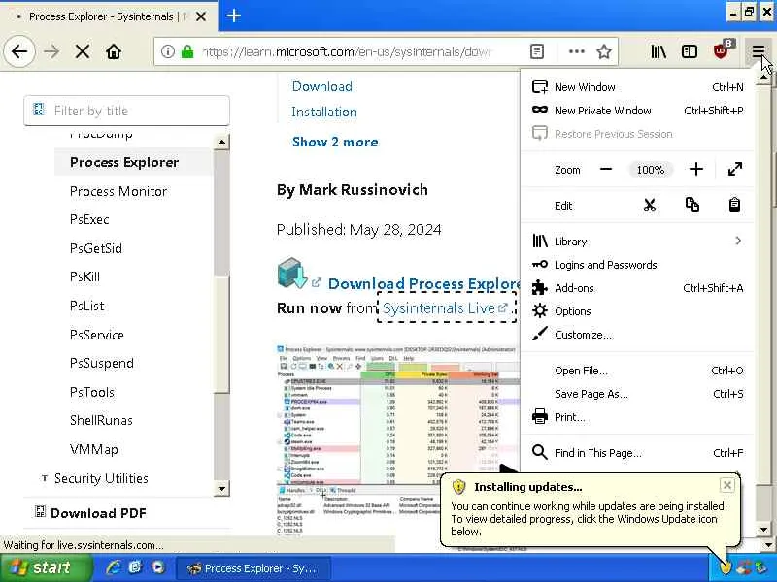Open PsTools in the sidebar list
This screenshot has width=777, height=582.
pos(91,393)
